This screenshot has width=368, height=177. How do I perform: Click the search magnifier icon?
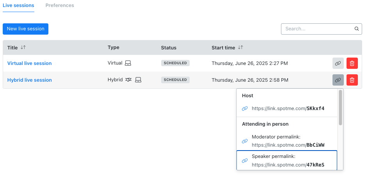coord(357,29)
